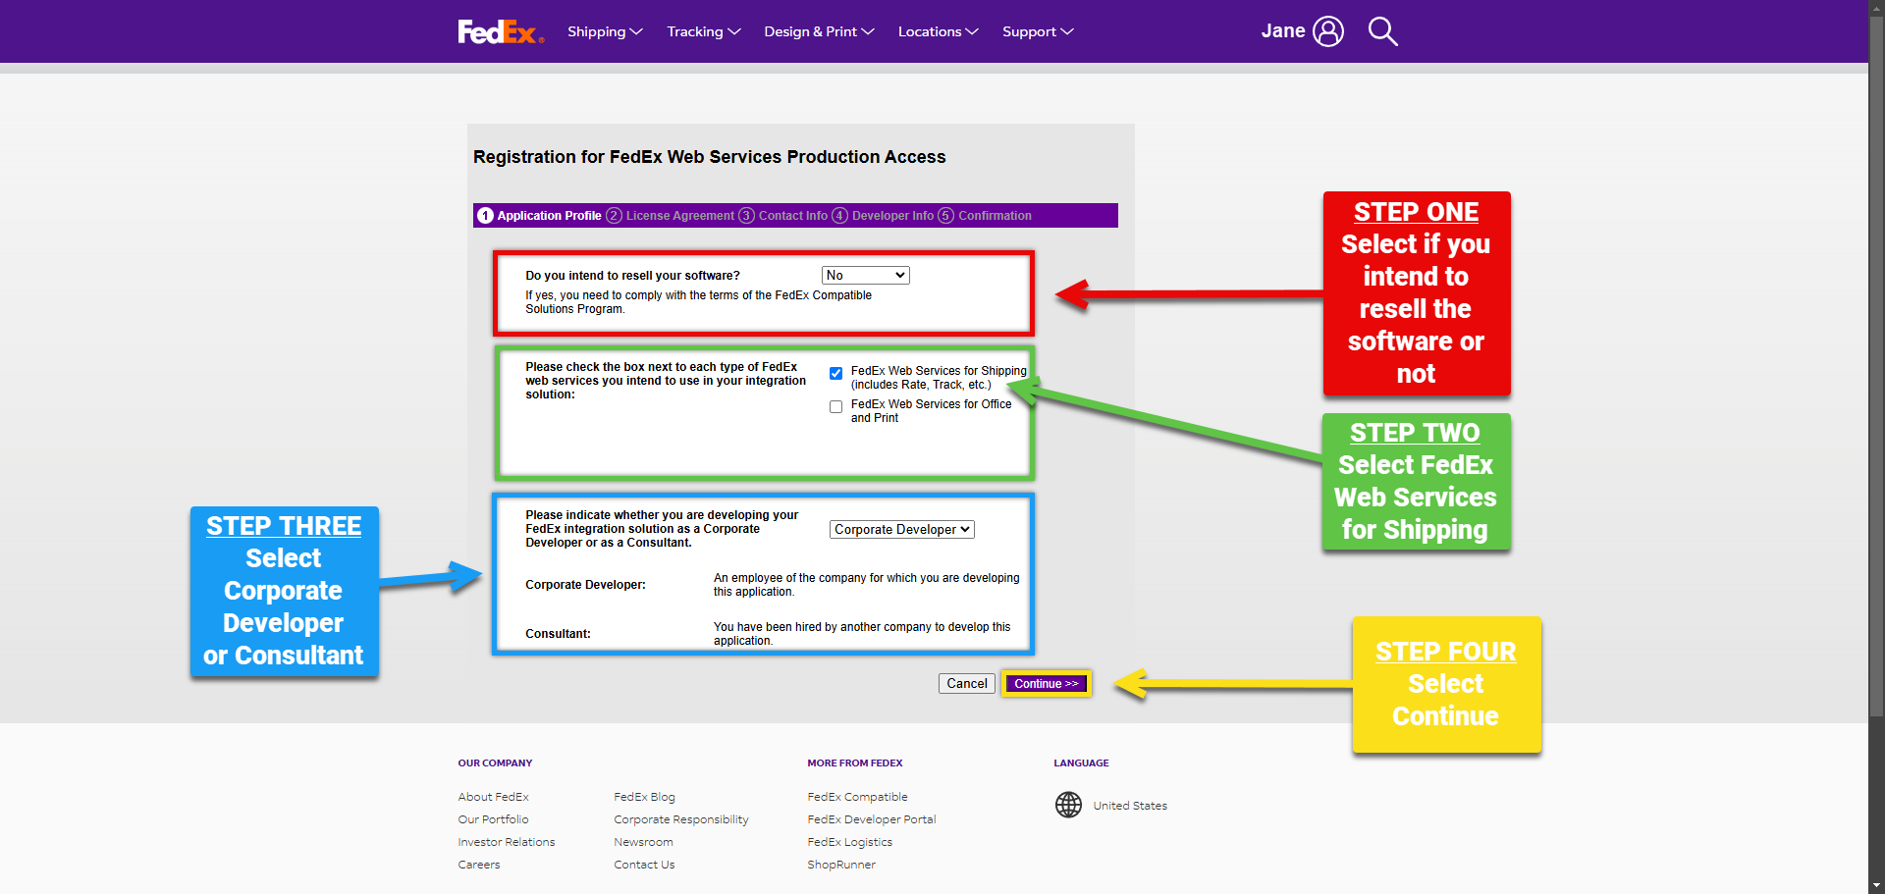Open the About FedEx link

tap(493, 797)
